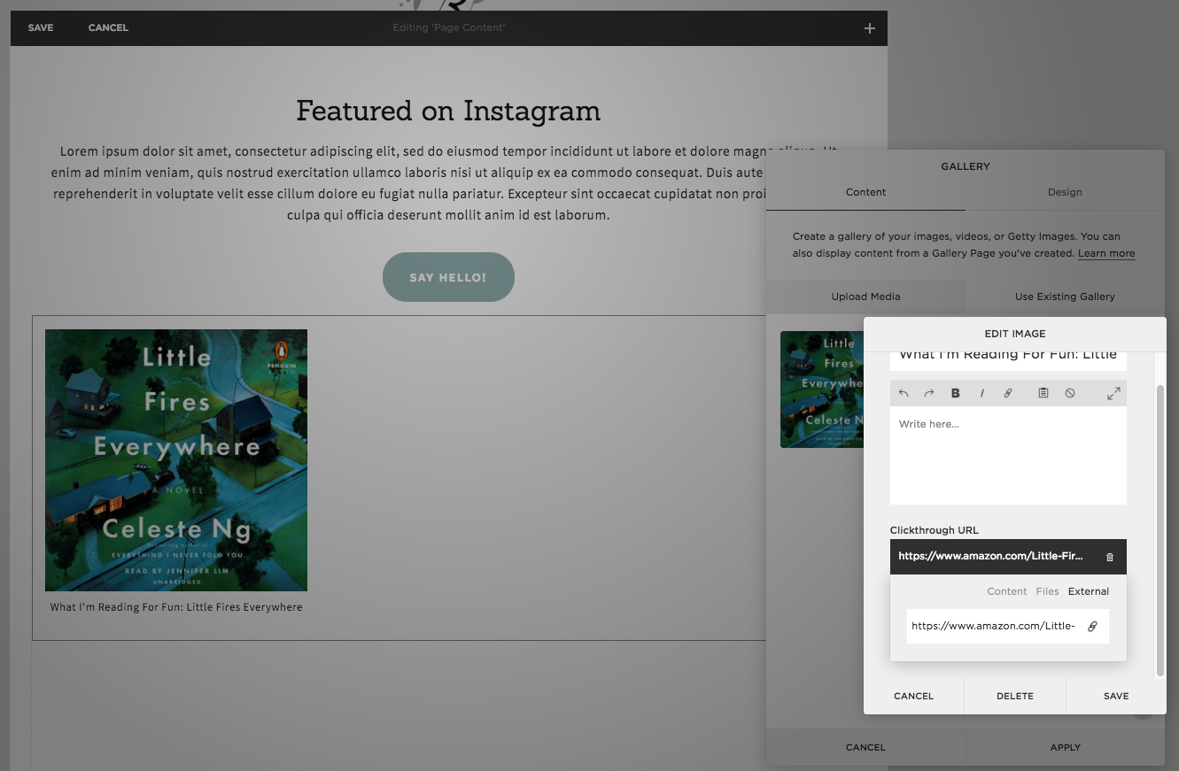Click the Delete button in Edit Image
The height and width of the screenshot is (771, 1179).
coord(1015,696)
